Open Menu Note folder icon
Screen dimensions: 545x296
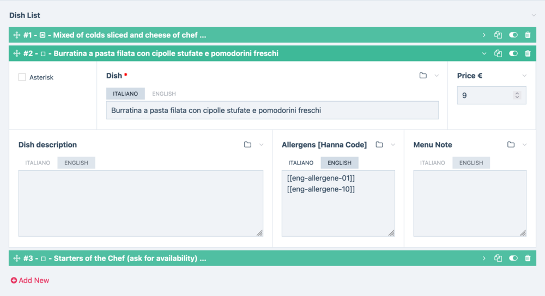click(x=511, y=145)
